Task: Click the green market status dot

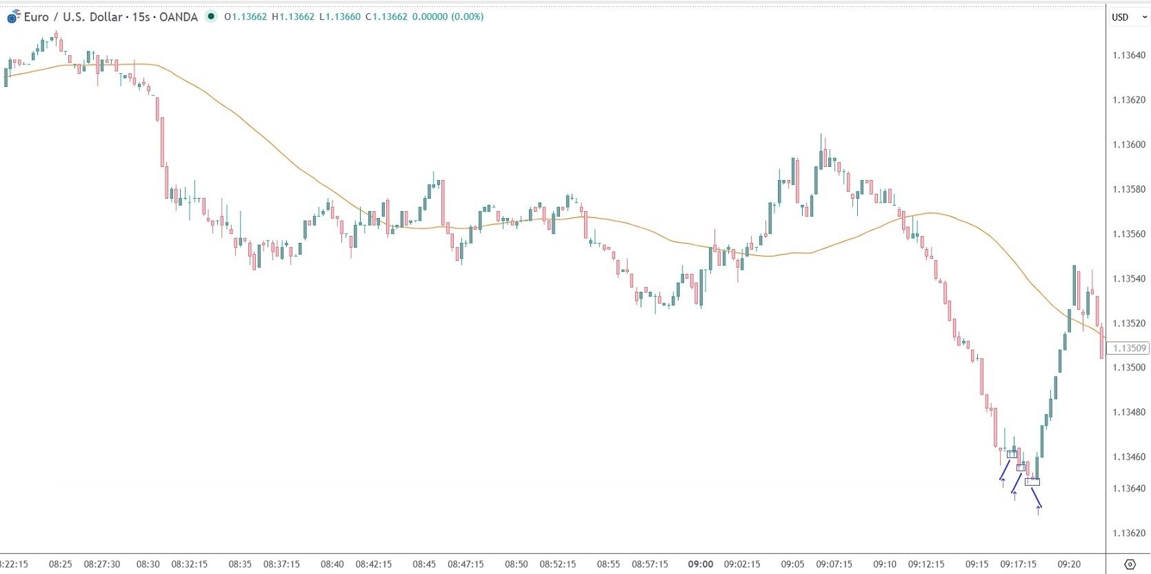Action: point(211,17)
